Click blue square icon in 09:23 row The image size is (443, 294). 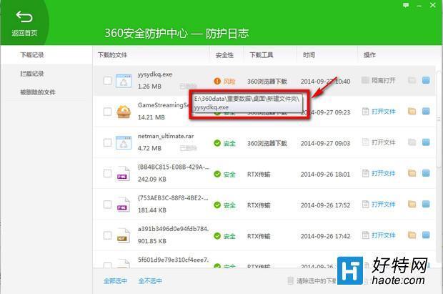426,111
